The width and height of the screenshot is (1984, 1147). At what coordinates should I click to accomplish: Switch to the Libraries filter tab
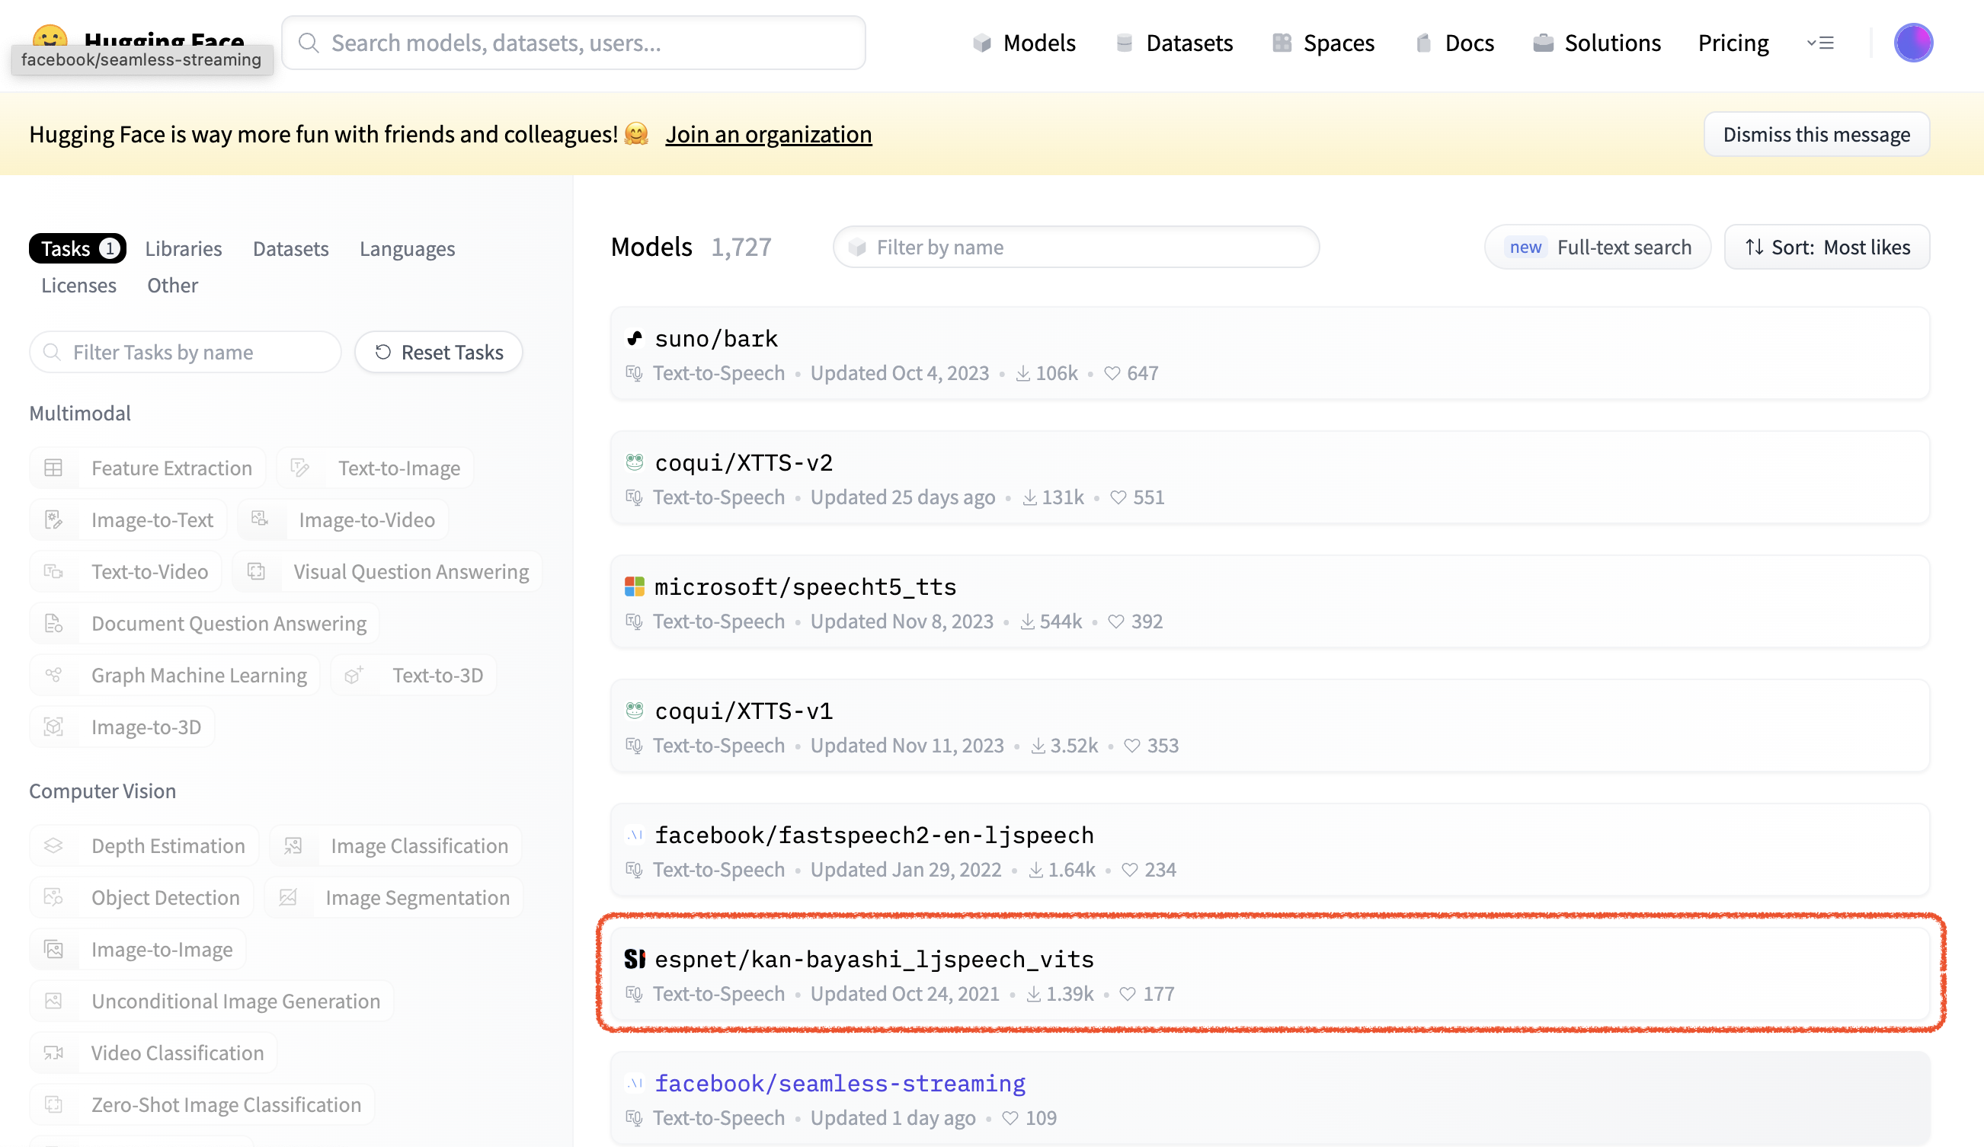[184, 249]
